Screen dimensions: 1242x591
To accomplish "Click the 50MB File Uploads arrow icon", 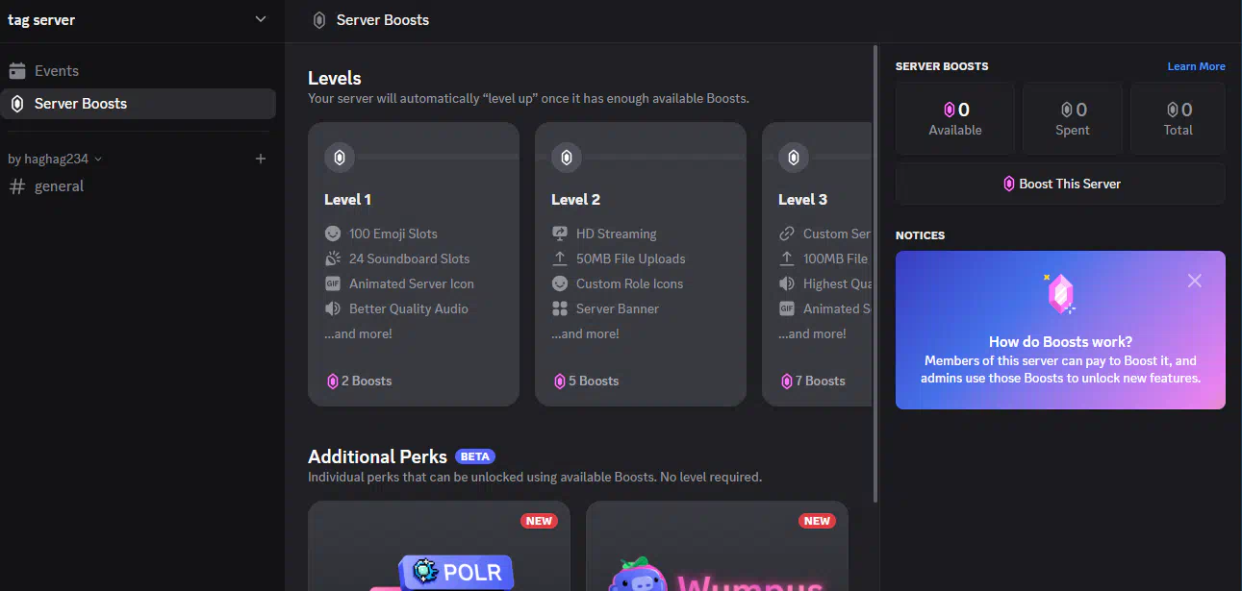I will 560,259.
